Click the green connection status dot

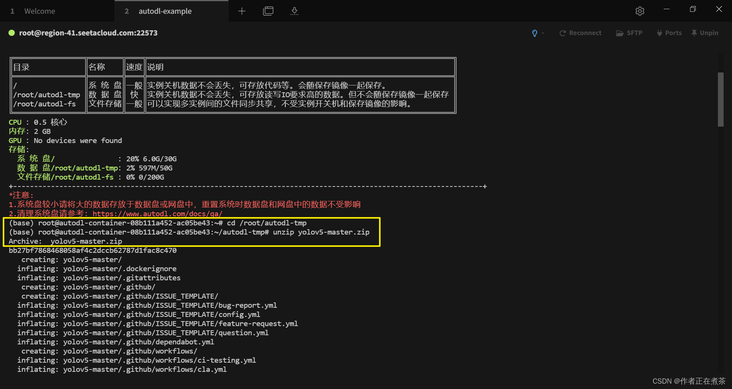click(12, 33)
